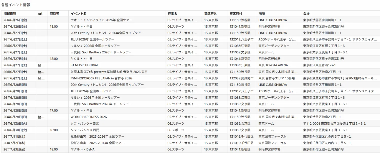The height and width of the screenshot is (153, 380).
Task: Click the 各種イベント情報 title
Action: coord(16,5)
